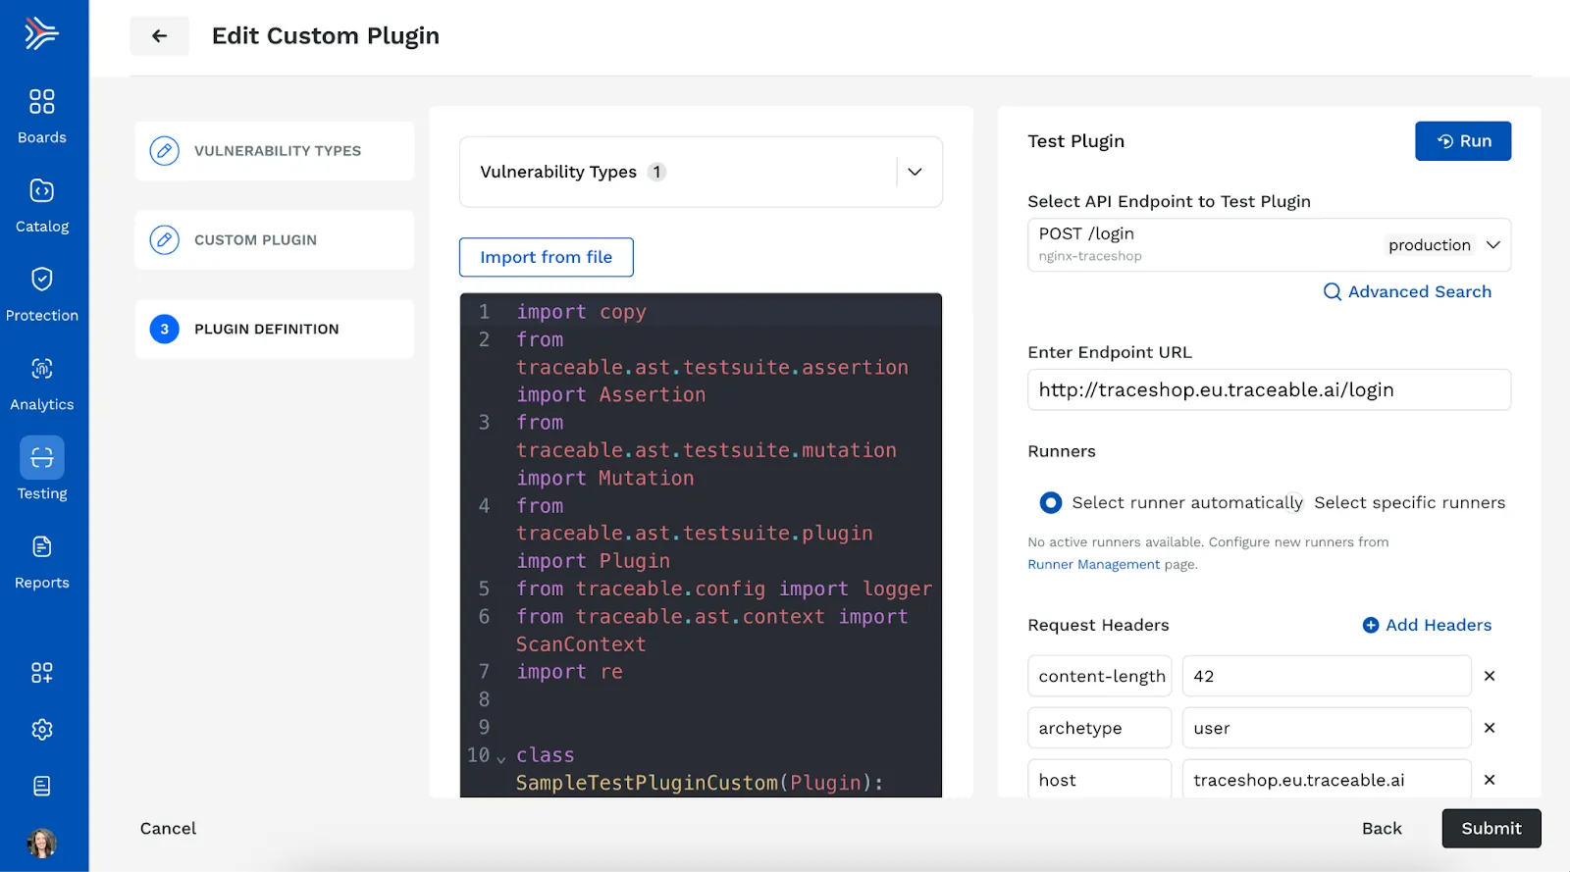Edit the archetype header name field
Viewport: 1570px width, 872px height.
[1100, 728]
